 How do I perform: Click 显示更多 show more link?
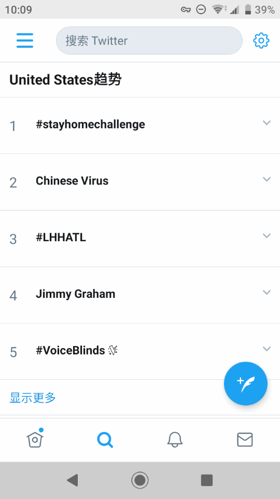[33, 398]
